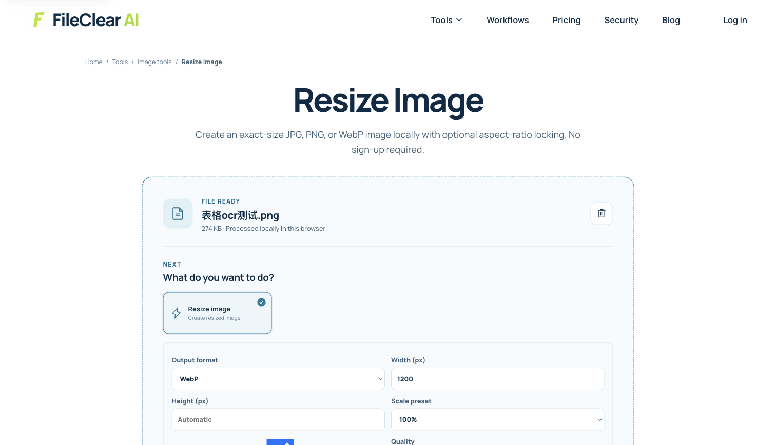Go to Workflows page

tap(508, 20)
